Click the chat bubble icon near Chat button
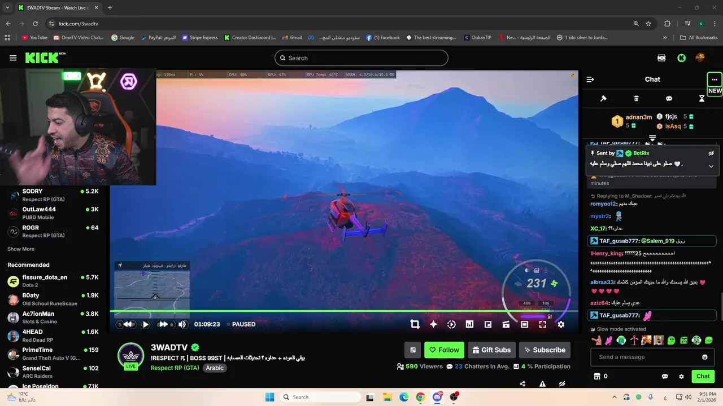The width and height of the screenshot is (723, 406). click(x=665, y=376)
